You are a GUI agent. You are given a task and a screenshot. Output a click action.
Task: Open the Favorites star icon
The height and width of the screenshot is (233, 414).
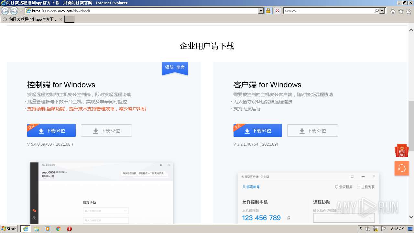click(x=401, y=11)
